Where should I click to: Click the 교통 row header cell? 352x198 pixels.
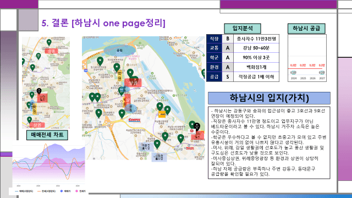[214, 48]
